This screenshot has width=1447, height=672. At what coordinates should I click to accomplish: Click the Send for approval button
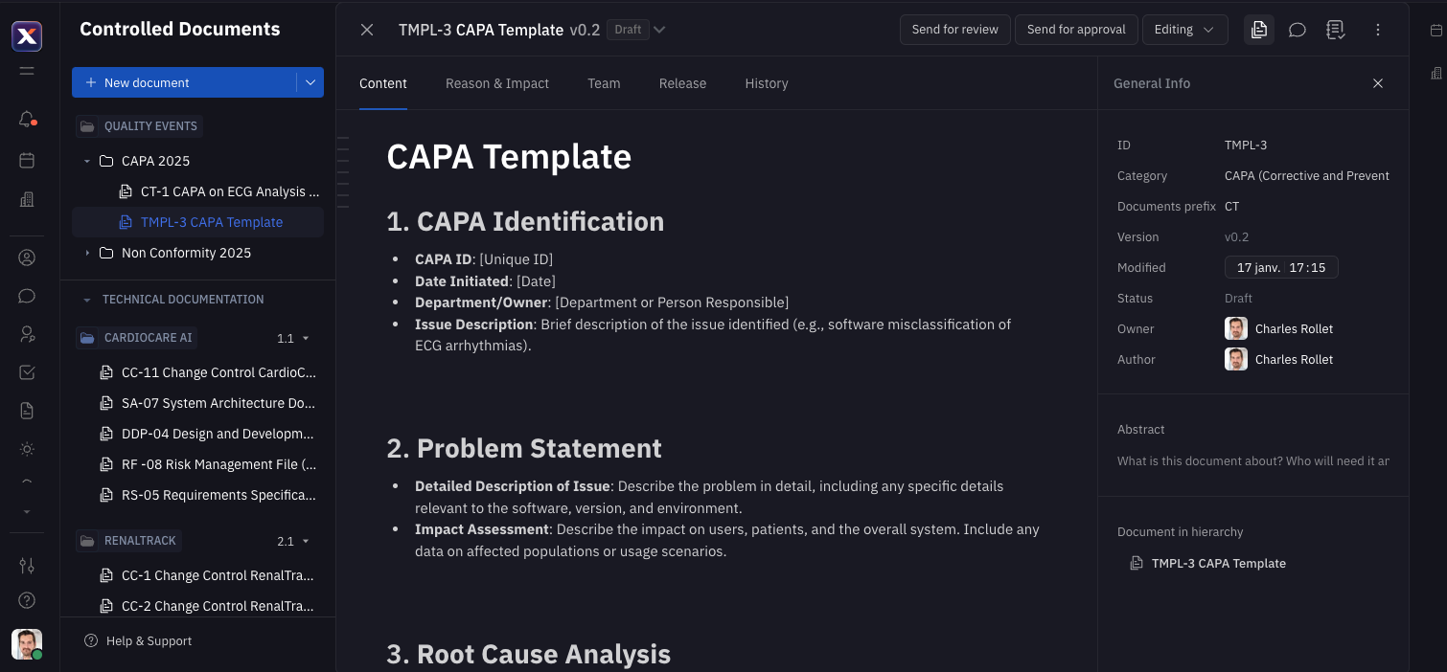click(1075, 30)
